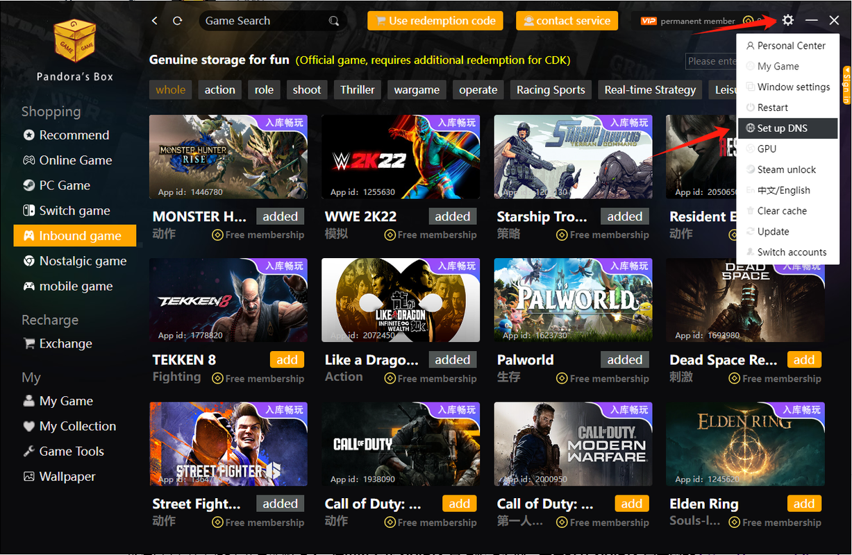Click the Switch game console icon

click(x=28, y=211)
